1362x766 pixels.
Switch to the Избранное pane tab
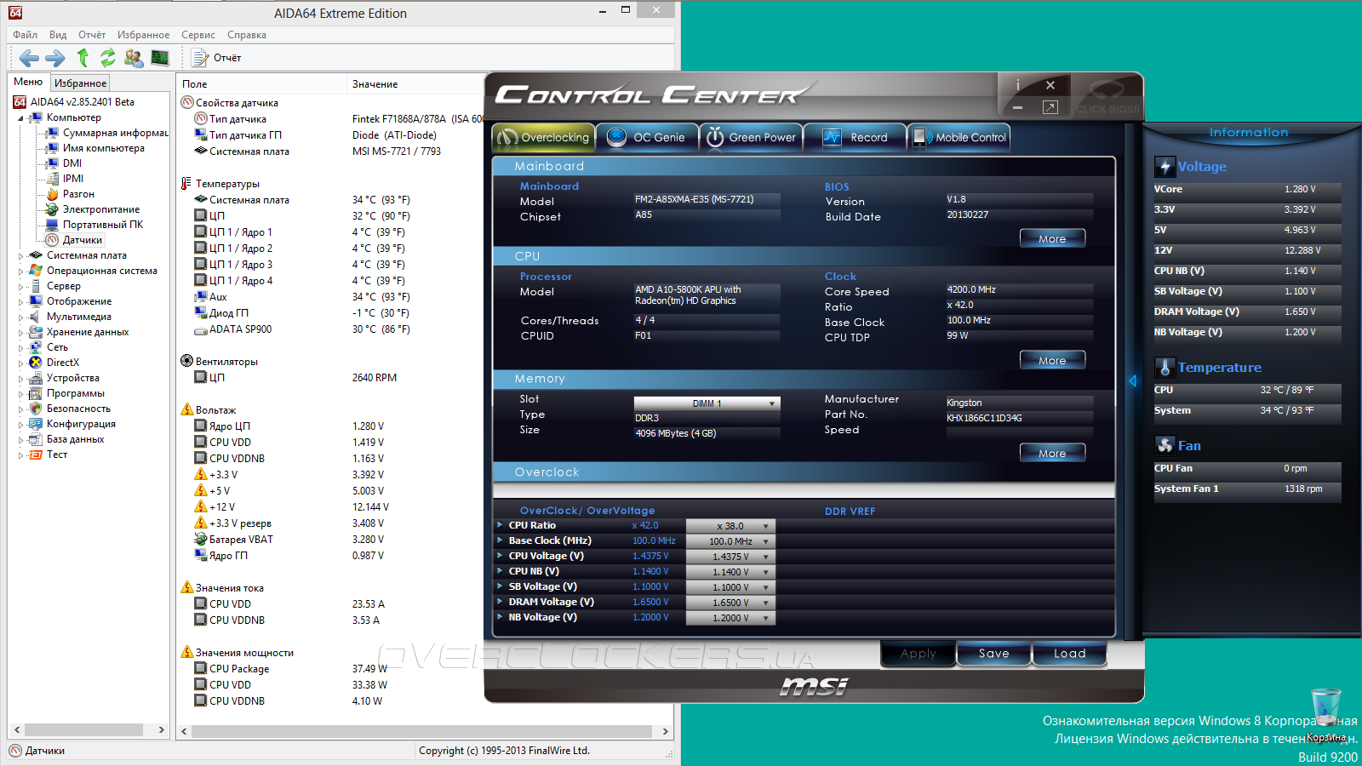[x=80, y=83]
